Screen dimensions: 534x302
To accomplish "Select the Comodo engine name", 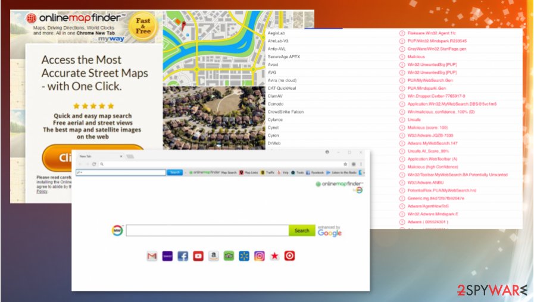I will [276, 103].
